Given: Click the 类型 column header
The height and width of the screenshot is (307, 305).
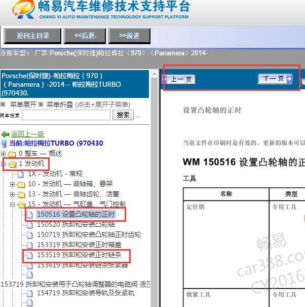Looking at the screenshot, I should coord(287,194).
